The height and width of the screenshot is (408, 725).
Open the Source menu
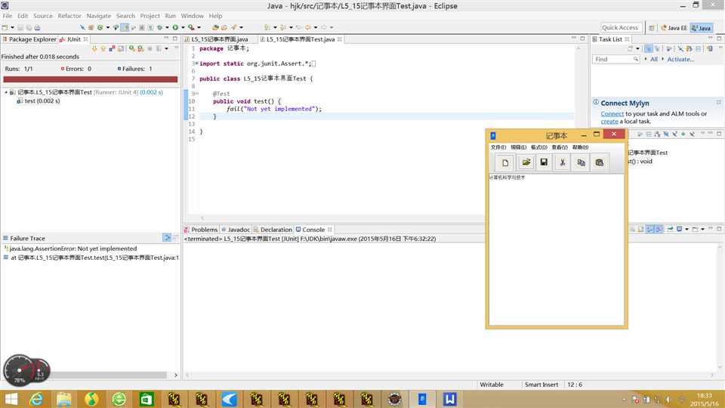click(x=42, y=16)
